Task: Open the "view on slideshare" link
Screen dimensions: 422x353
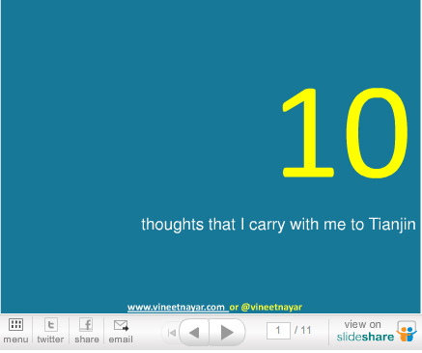Action: coord(365,331)
